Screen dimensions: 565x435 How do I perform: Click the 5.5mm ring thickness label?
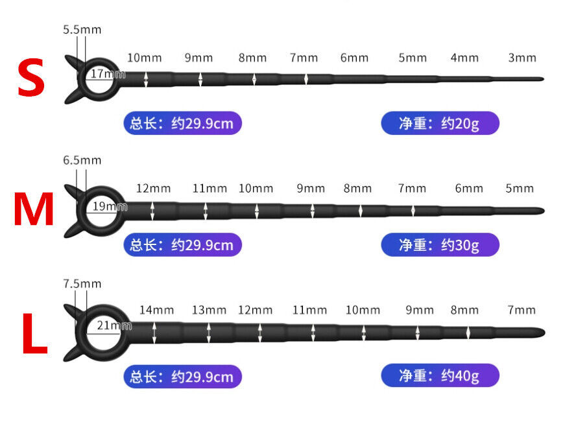[82, 30]
